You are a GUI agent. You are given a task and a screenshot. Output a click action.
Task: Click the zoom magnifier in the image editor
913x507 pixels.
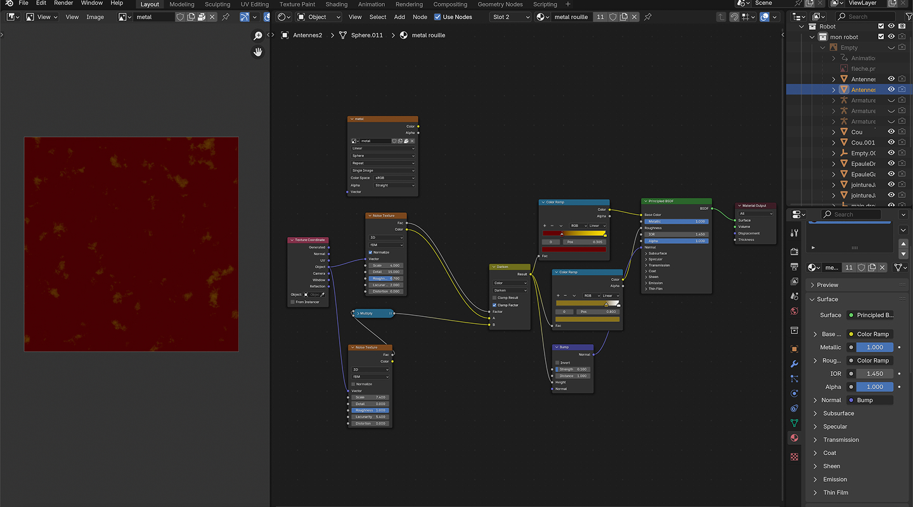(x=258, y=36)
